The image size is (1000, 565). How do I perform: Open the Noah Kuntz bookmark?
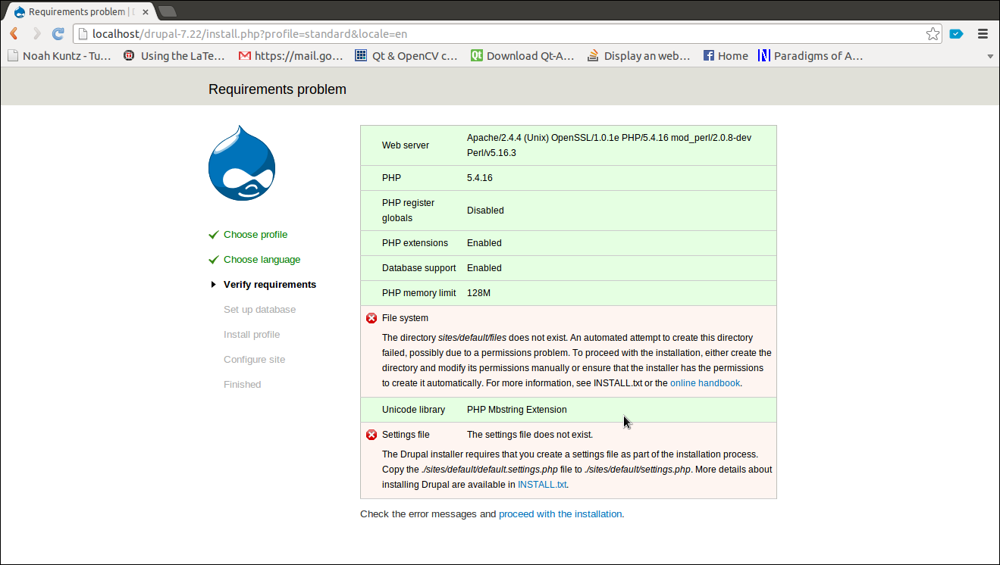[59, 55]
